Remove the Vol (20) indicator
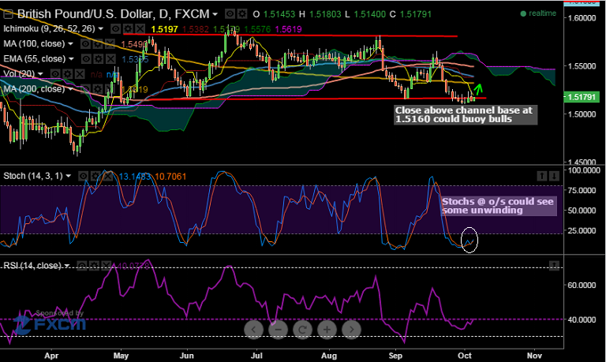This screenshot has width=606, height=362. pyautogui.click(x=80, y=74)
